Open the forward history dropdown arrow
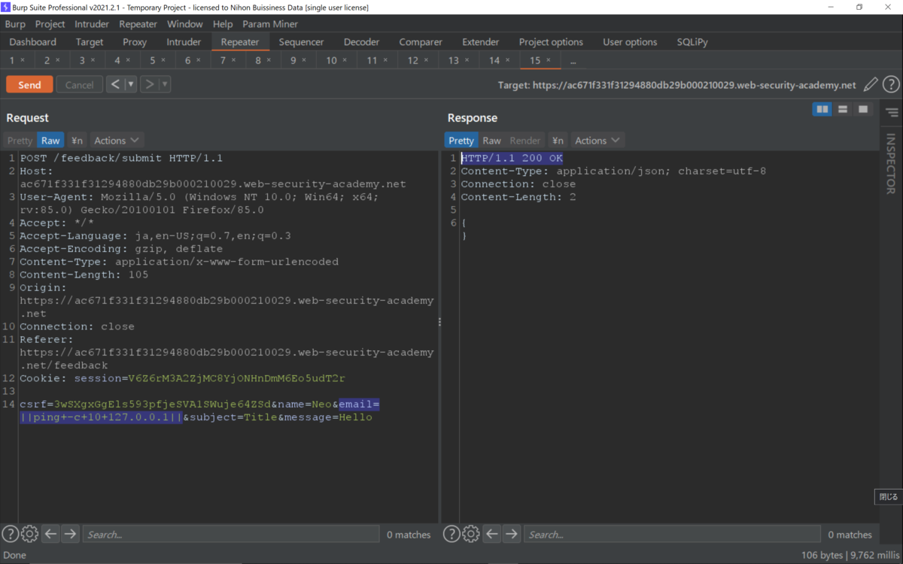The image size is (903, 564). click(x=165, y=84)
